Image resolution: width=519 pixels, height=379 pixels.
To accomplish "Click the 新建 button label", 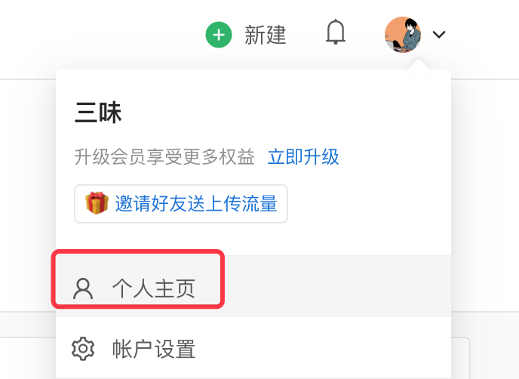I will [x=265, y=35].
